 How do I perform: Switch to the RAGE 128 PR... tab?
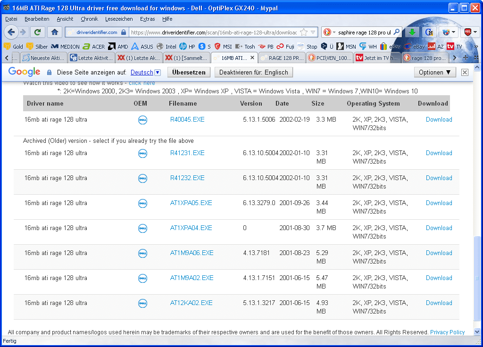pos(282,58)
